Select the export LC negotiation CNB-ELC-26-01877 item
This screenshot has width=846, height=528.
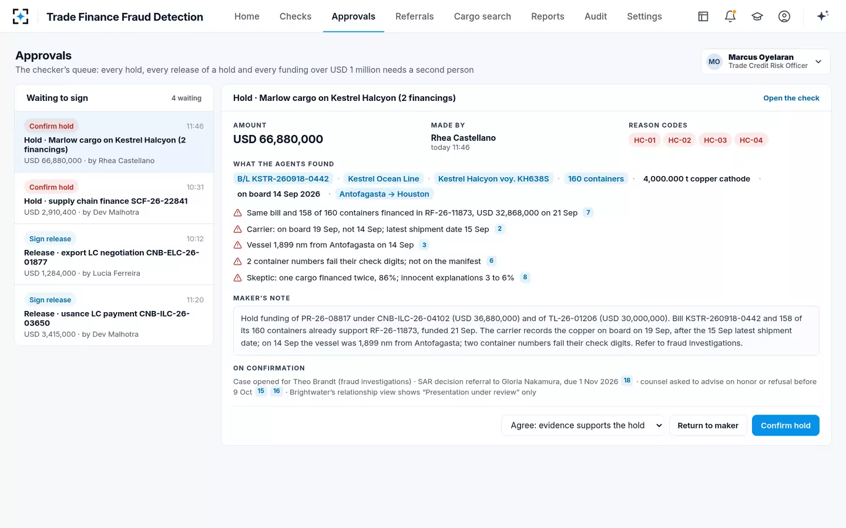pyautogui.click(x=114, y=255)
